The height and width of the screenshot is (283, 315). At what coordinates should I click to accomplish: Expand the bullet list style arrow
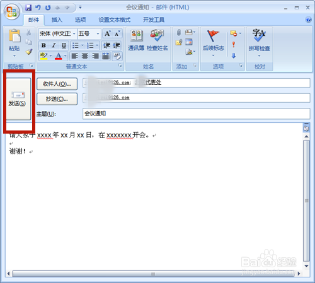click(x=83, y=45)
